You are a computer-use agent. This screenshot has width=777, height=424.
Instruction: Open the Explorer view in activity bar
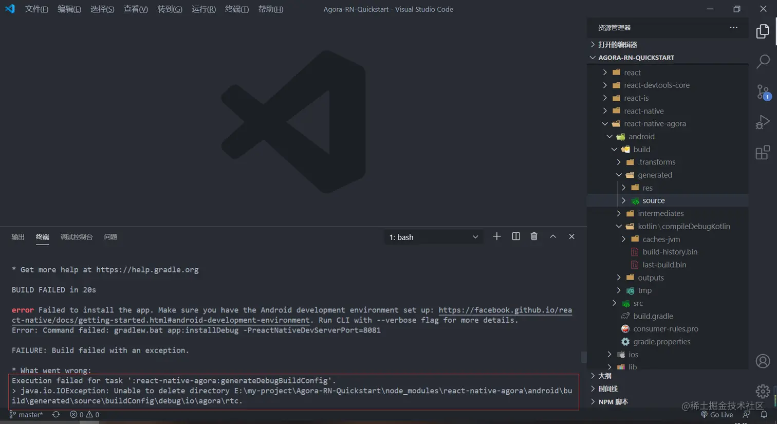pos(763,31)
